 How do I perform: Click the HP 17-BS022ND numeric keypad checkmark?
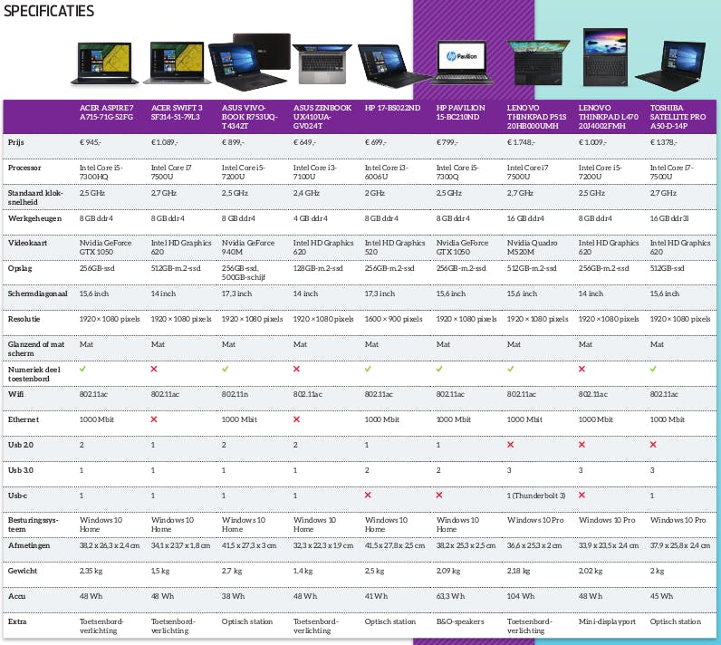point(368,369)
